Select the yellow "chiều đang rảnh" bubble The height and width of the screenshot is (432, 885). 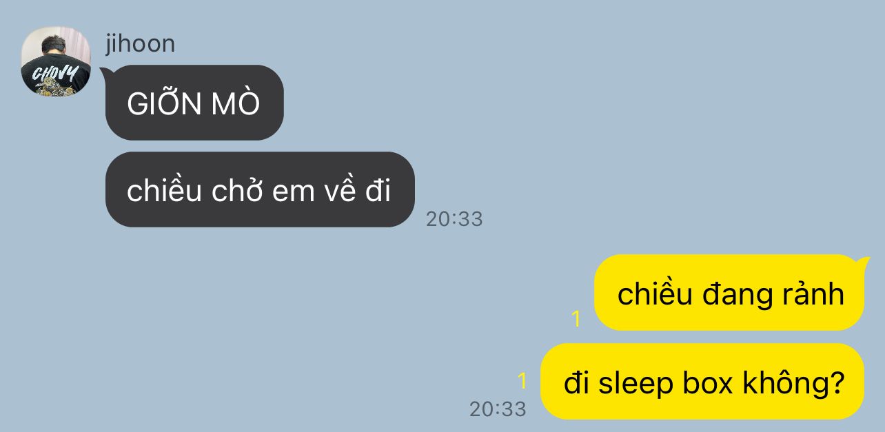[729, 293]
